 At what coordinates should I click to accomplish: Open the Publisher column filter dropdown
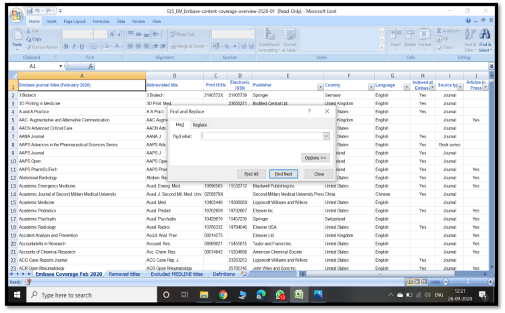coord(319,87)
